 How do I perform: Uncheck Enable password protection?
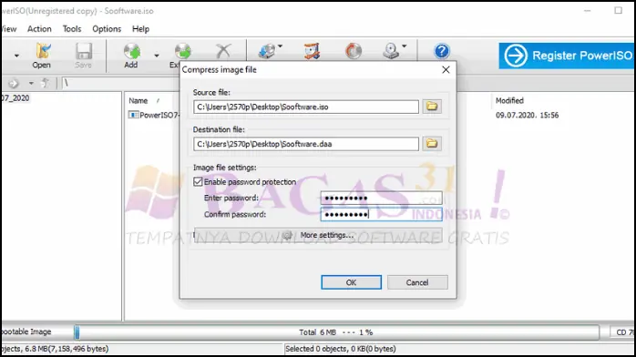pos(198,182)
